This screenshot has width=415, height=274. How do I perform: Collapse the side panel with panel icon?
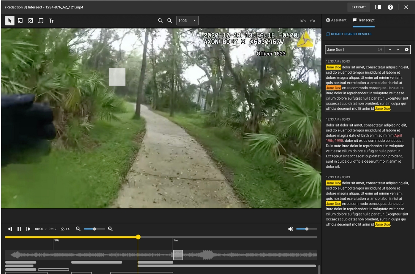pos(378,7)
